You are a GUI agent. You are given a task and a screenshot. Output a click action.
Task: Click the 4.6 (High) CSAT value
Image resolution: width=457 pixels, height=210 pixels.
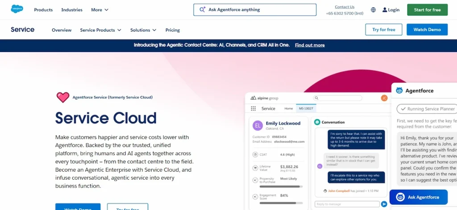(287, 154)
